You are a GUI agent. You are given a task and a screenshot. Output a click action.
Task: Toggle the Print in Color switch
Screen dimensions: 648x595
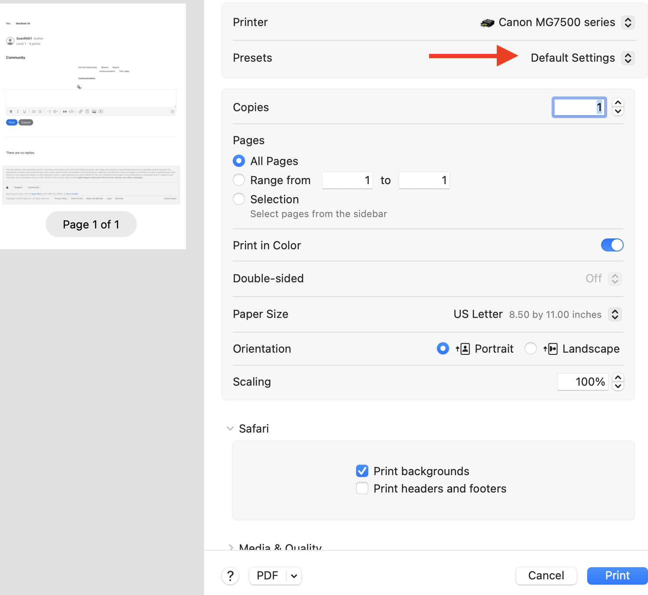tap(612, 245)
